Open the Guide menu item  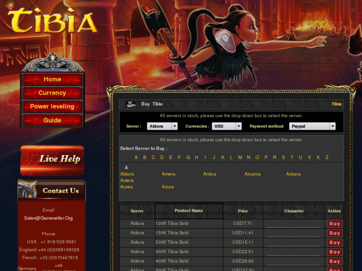(x=52, y=120)
